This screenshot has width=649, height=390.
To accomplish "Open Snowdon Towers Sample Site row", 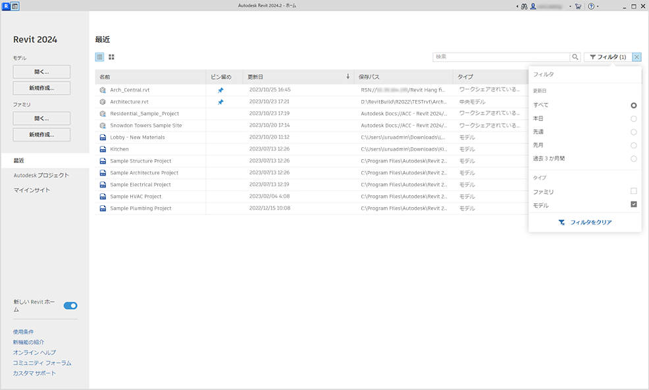I will 311,126.
